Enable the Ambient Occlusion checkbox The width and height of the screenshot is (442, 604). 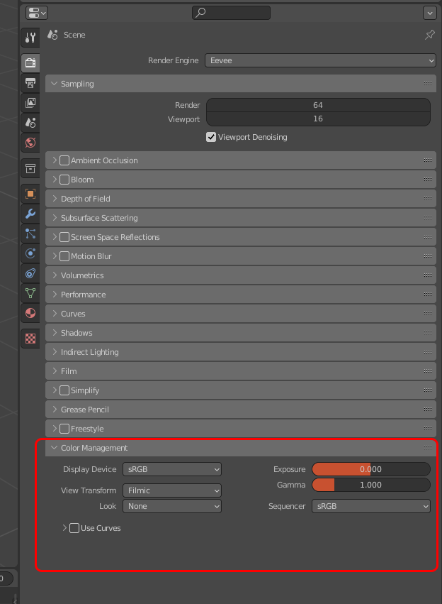[x=64, y=160]
